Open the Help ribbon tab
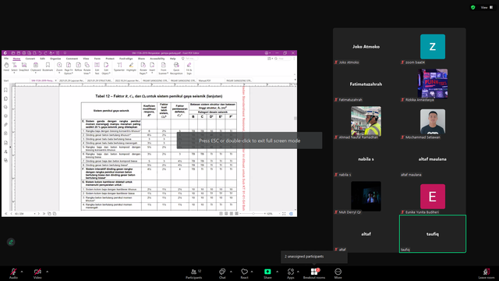The height and width of the screenshot is (281, 499). tap(173, 59)
